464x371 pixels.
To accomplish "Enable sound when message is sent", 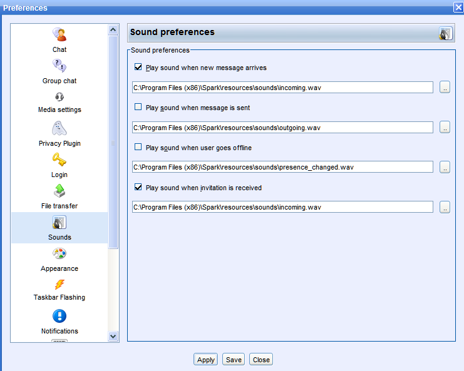I will point(138,107).
